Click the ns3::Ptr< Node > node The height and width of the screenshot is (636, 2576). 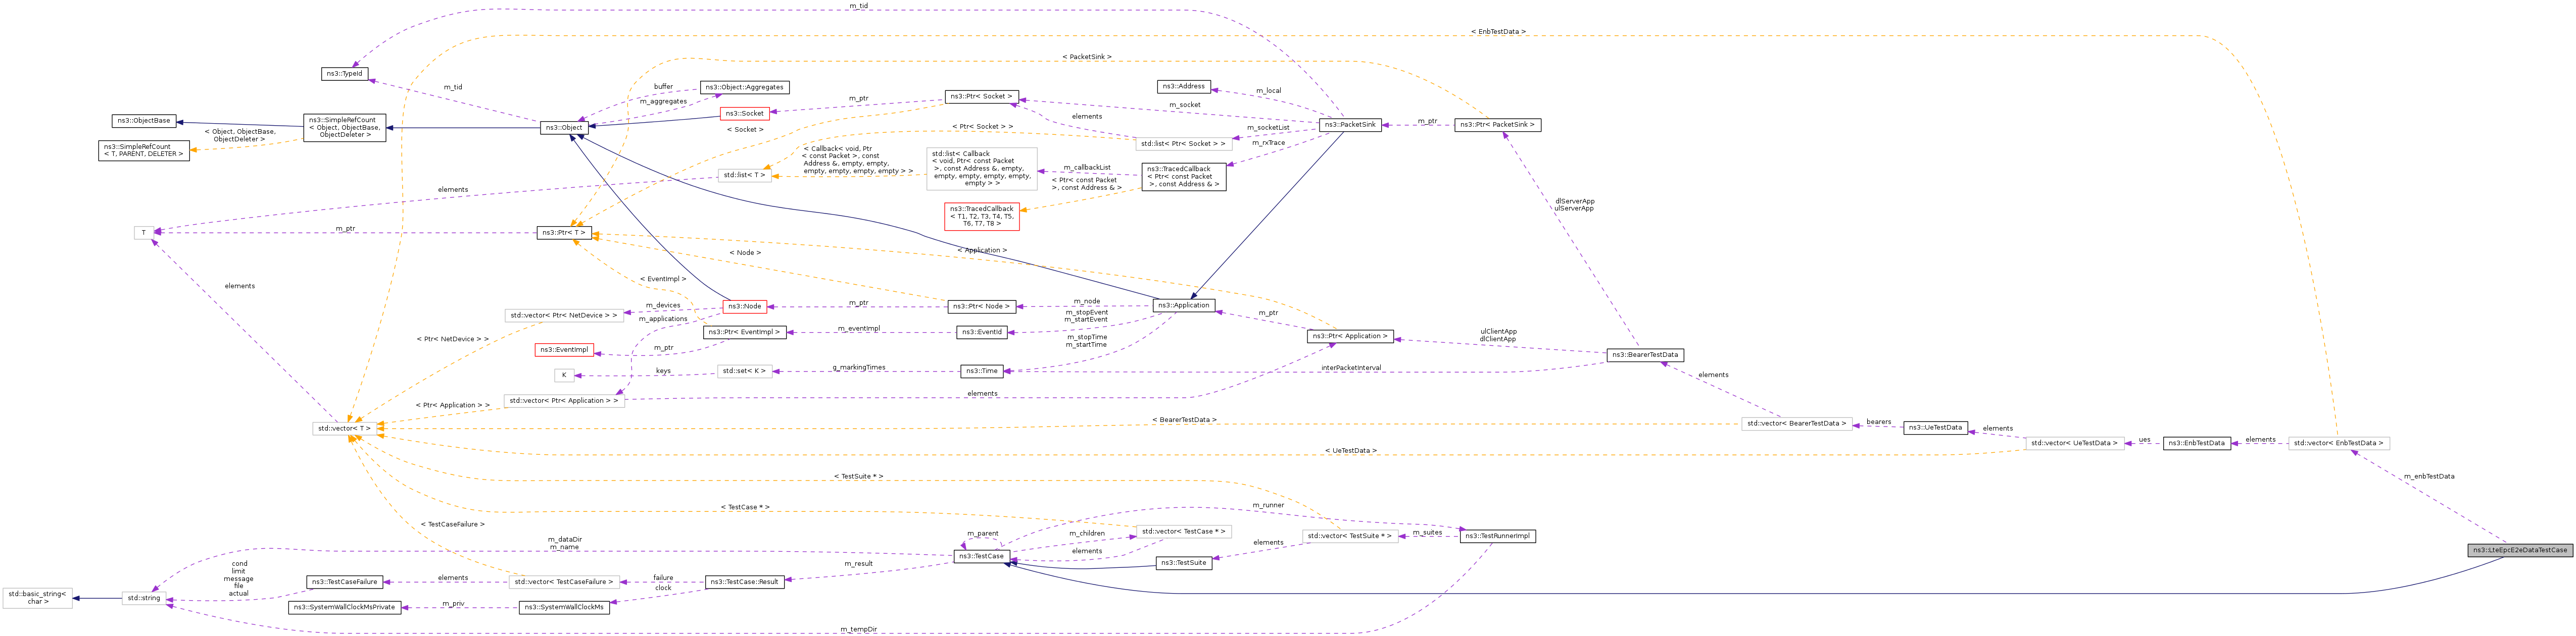click(x=982, y=306)
